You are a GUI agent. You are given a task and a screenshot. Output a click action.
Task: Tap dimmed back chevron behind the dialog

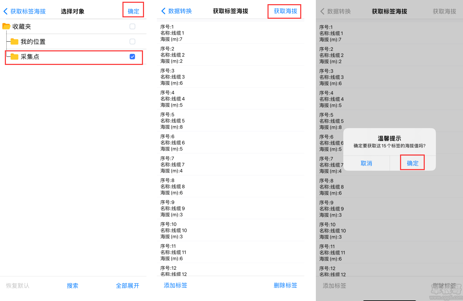(x=322, y=11)
